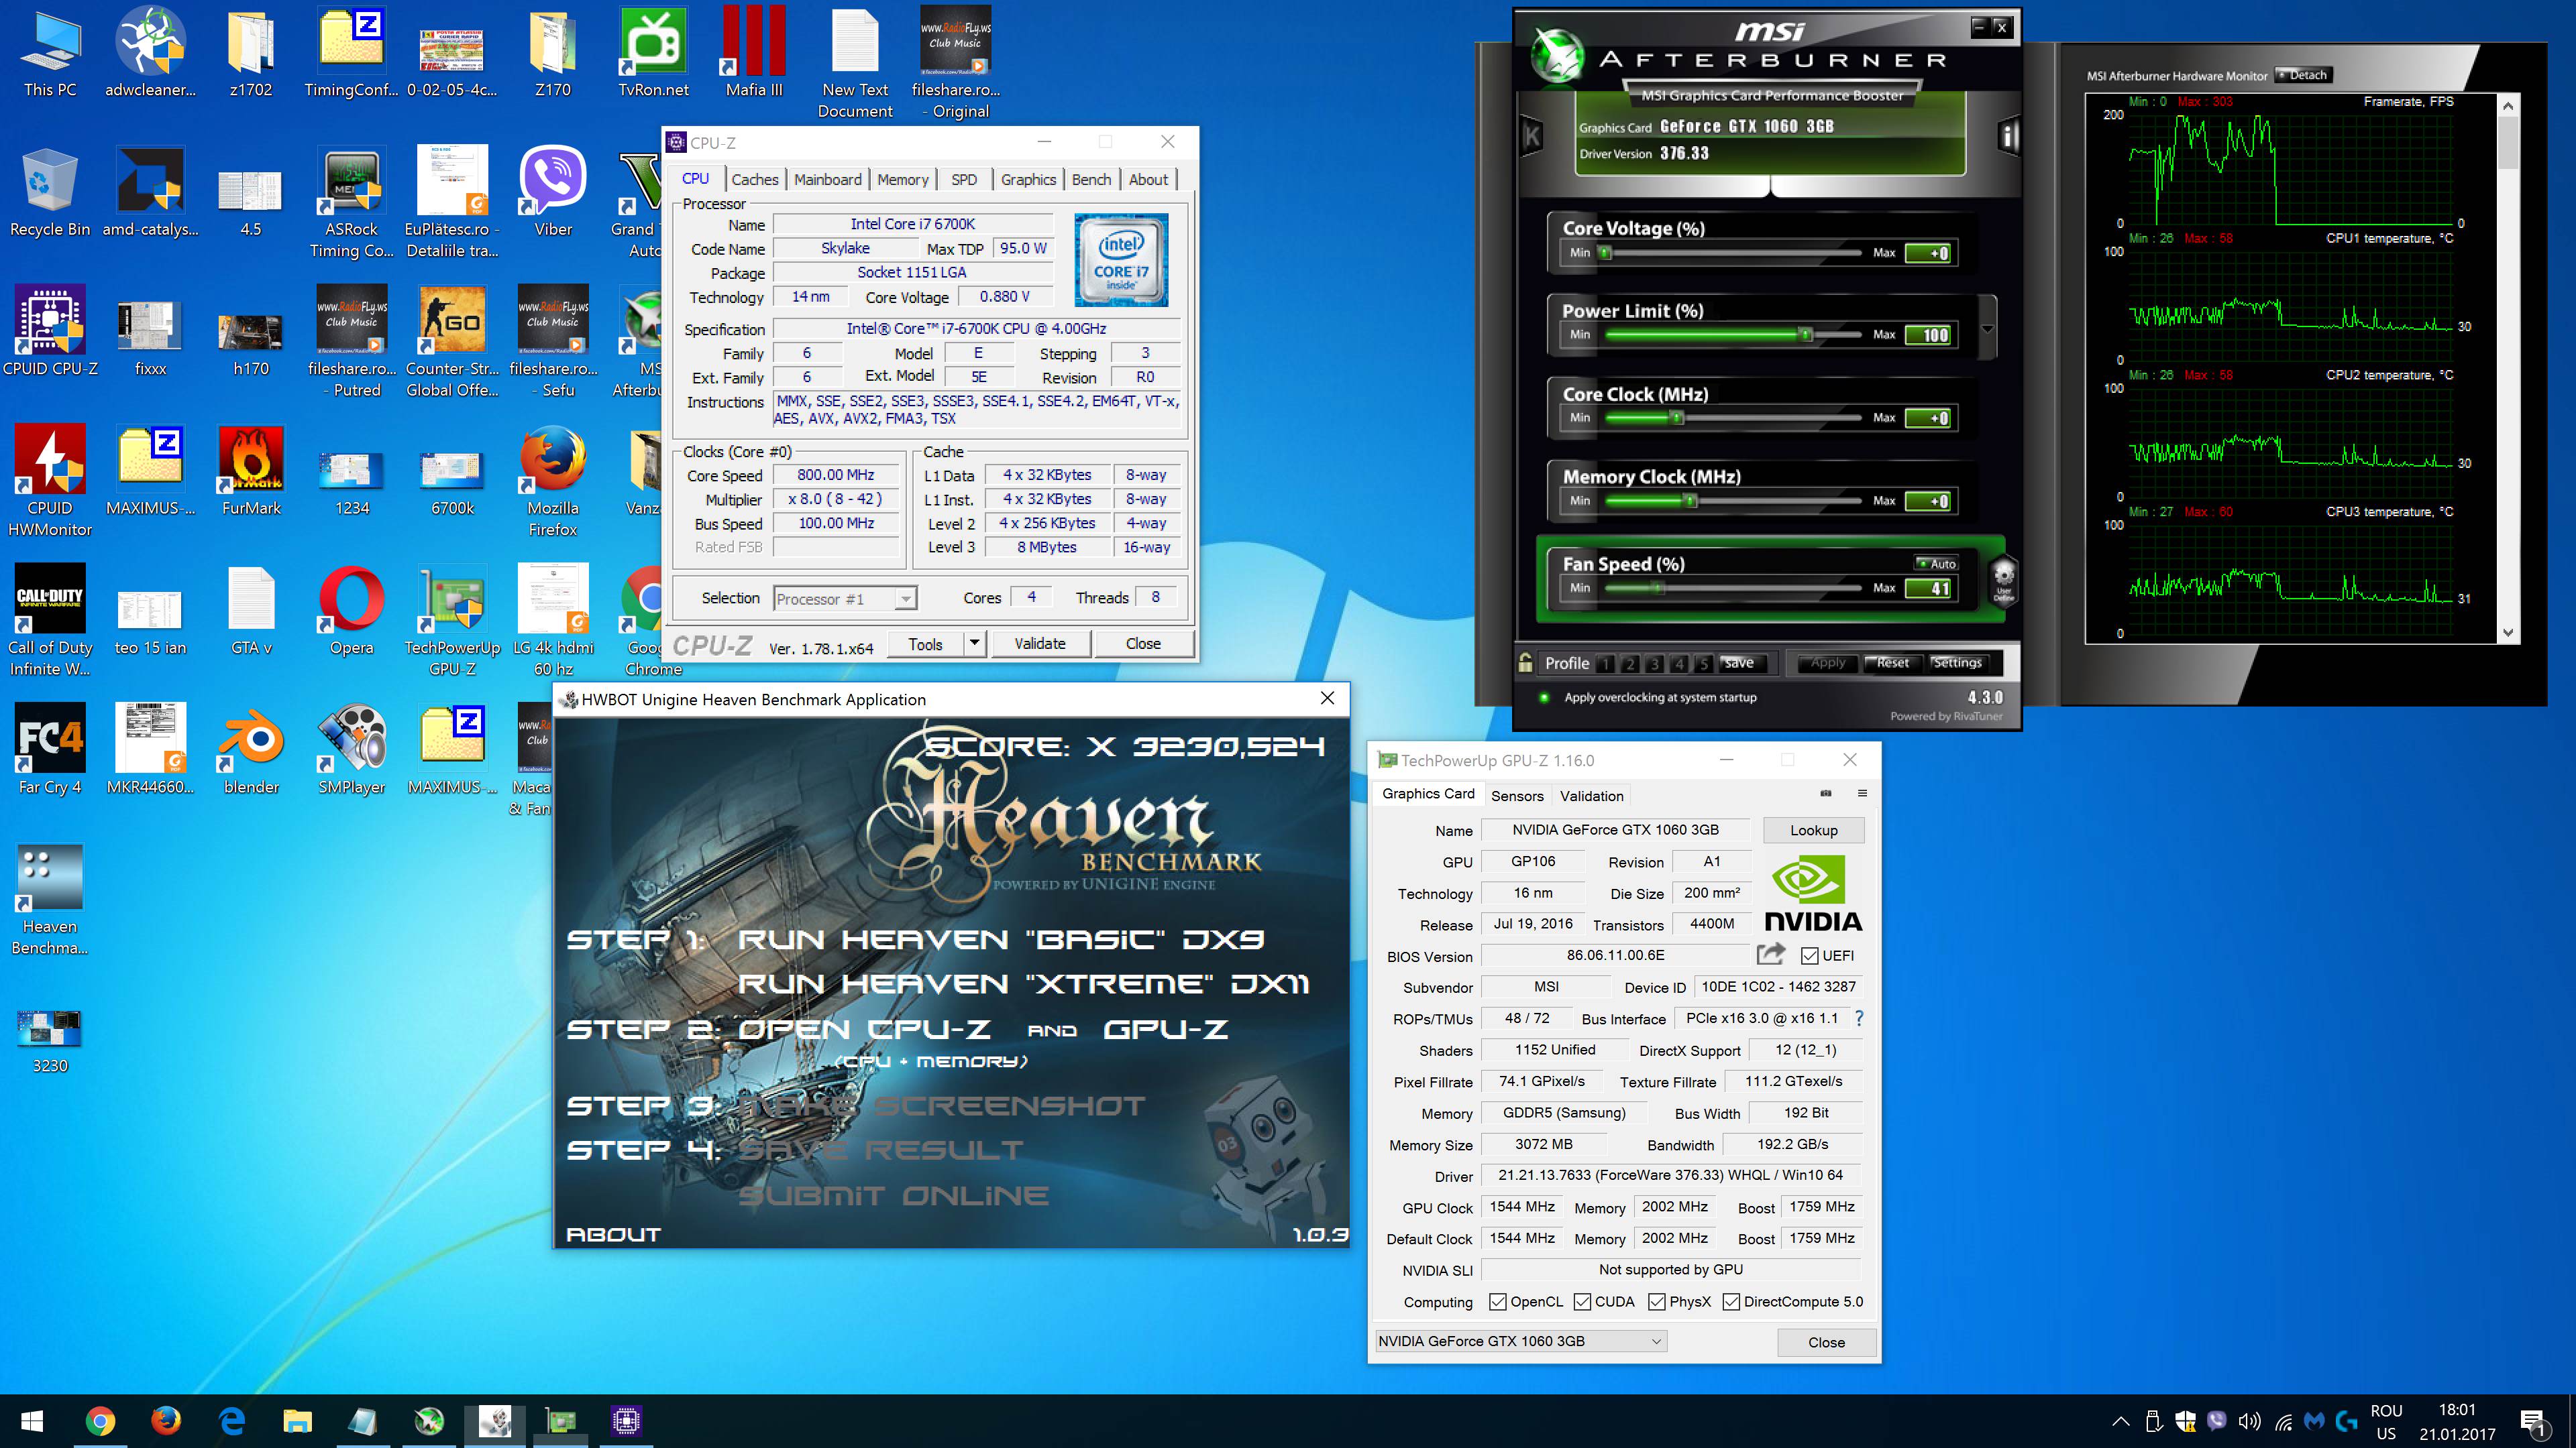The image size is (2576, 1448).
Task: Open the GPU-Z hamburger menu icon
Action: point(1862,794)
